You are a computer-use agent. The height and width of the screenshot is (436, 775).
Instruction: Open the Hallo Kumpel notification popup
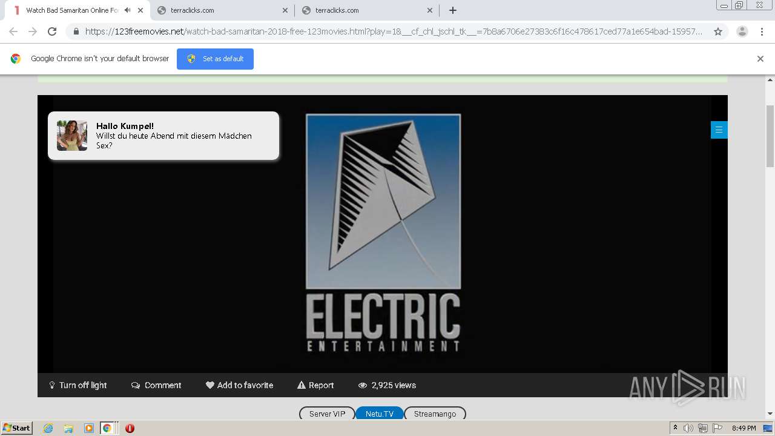(x=163, y=136)
